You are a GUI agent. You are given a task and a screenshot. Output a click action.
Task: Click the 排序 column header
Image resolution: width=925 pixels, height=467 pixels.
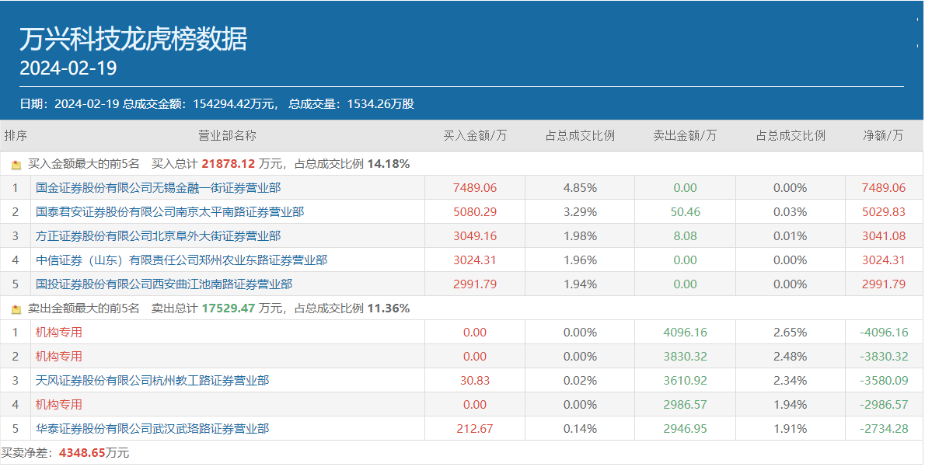click(x=16, y=136)
